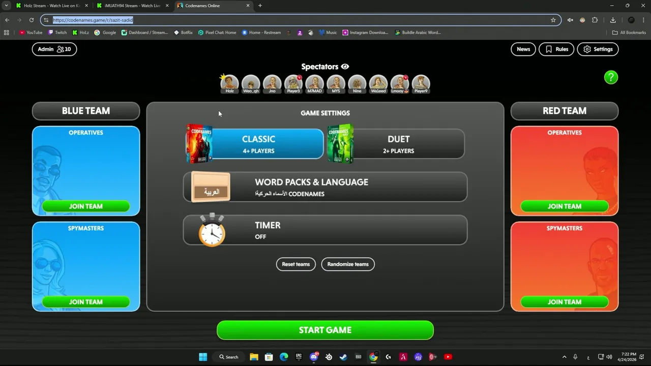Open Chrome three-dot menu
This screenshot has width=651, height=366.
[x=644, y=20]
